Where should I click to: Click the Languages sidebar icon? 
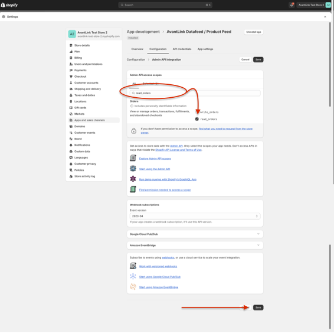(71, 158)
